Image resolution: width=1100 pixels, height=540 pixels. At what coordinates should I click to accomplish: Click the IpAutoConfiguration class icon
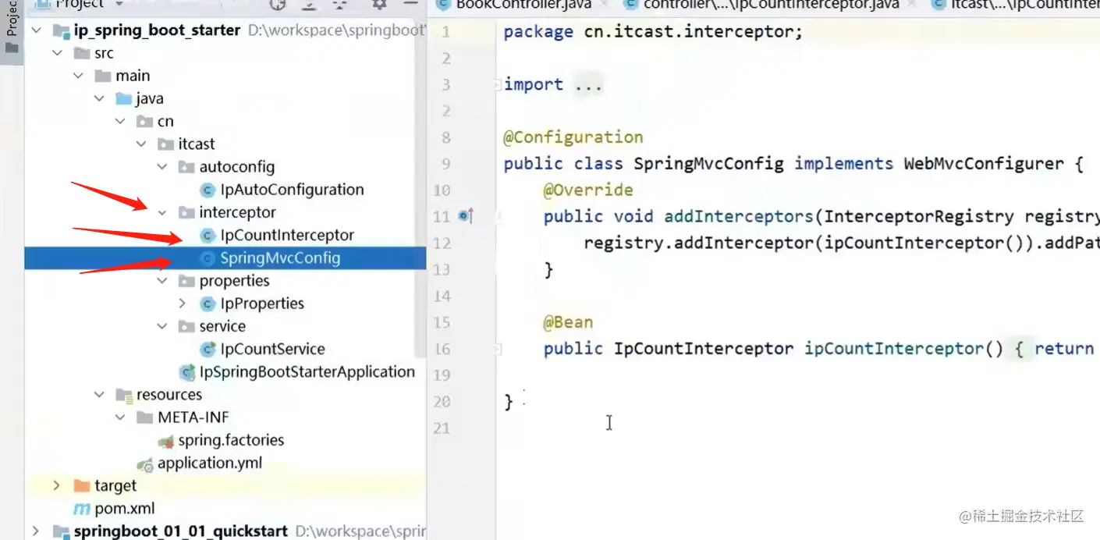click(x=208, y=190)
